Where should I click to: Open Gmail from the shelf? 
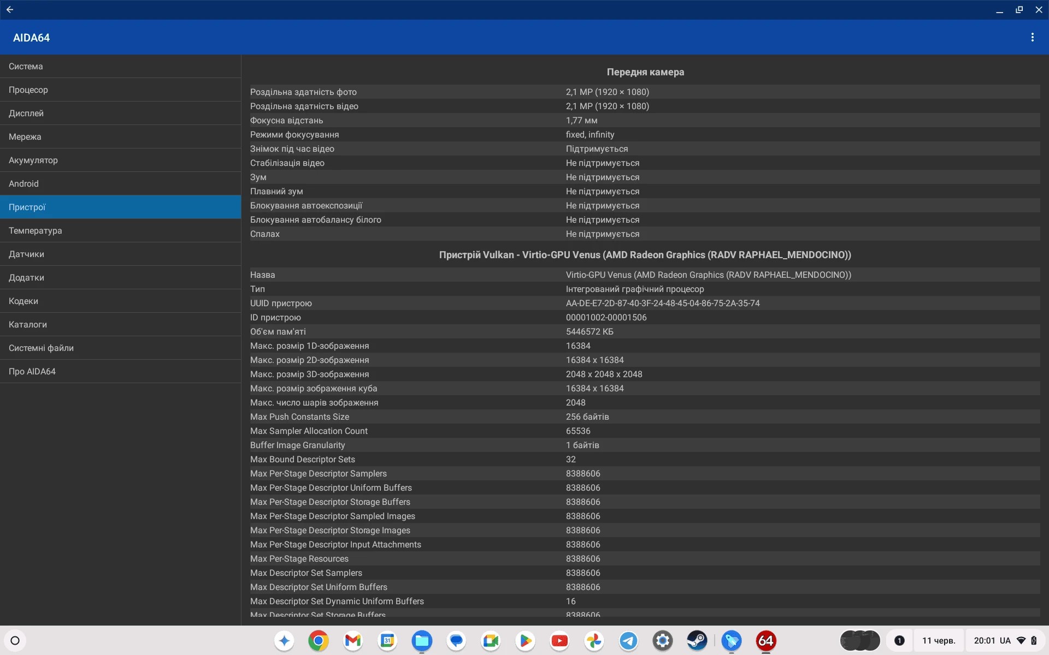(x=353, y=640)
